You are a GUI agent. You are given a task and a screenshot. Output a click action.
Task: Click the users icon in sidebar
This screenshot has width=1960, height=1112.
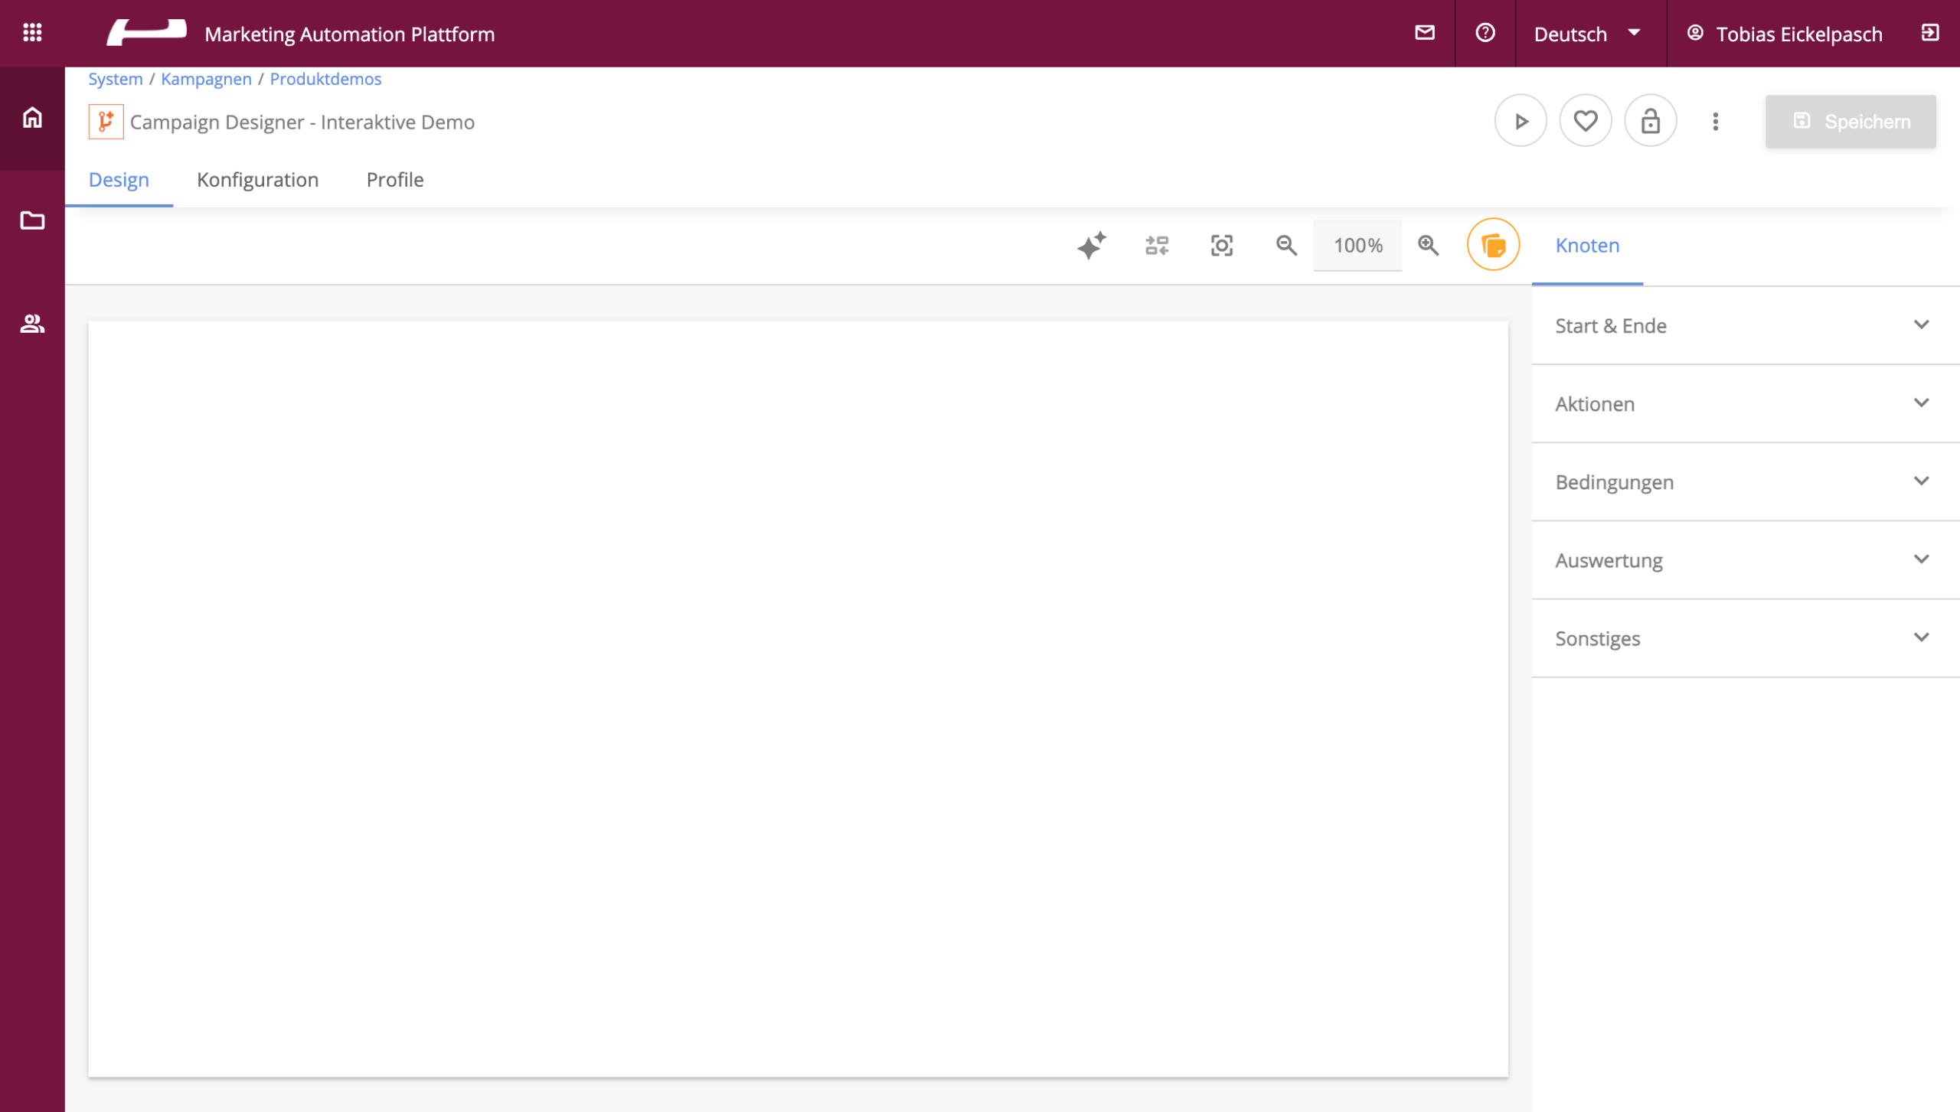pyautogui.click(x=32, y=324)
